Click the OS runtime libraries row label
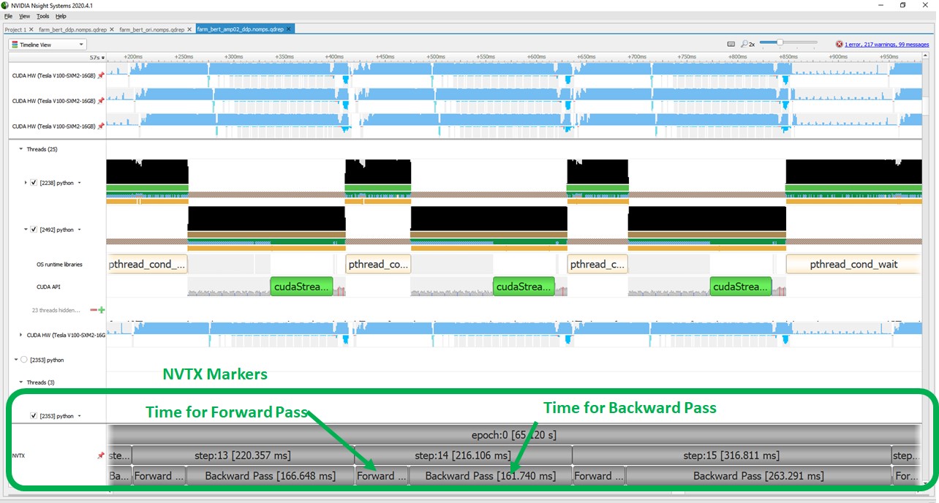This screenshot has width=939, height=503. [59, 265]
